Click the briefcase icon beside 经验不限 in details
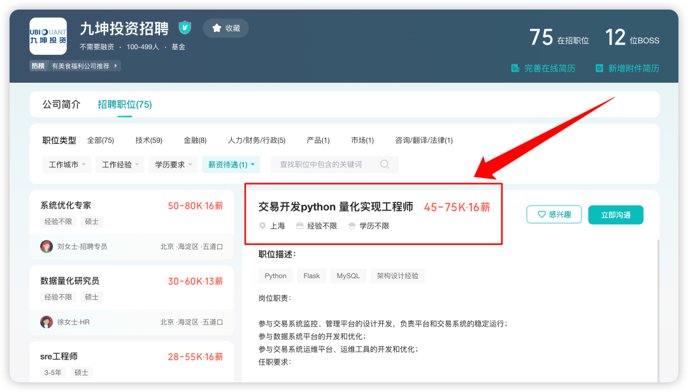The image size is (688, 392). tap(299, 226)
